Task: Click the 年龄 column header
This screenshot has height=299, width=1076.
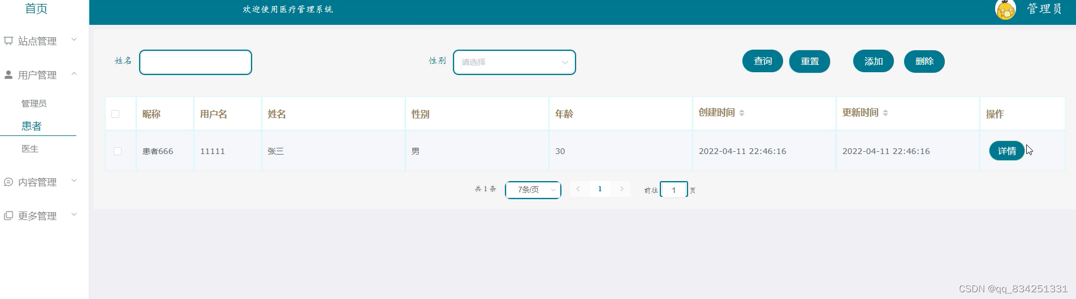Action: (564, 114)
